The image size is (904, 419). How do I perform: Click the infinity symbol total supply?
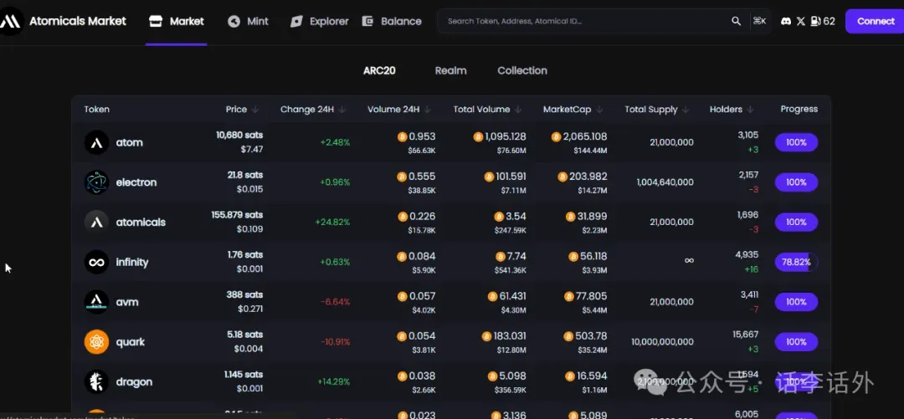(x=689, y=260)
